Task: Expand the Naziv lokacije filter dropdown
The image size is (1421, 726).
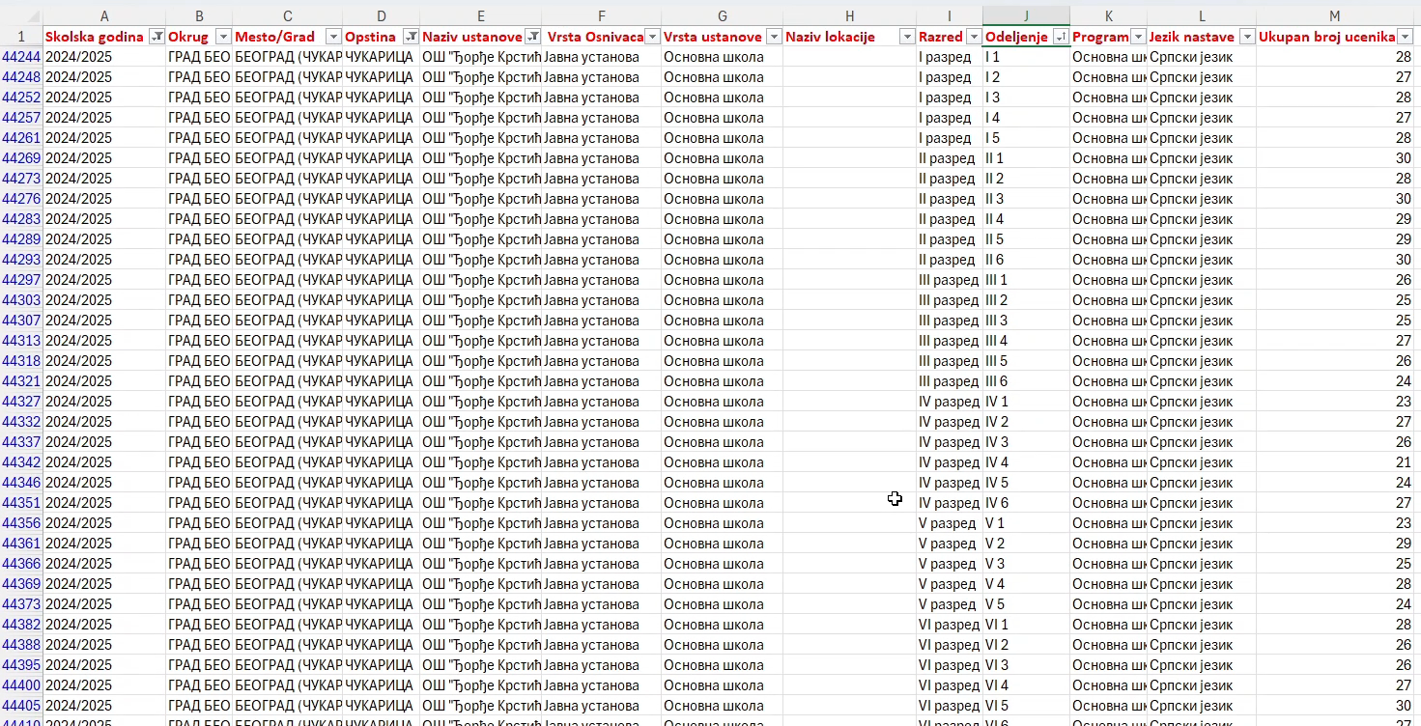Action: [x=907, y=37]
